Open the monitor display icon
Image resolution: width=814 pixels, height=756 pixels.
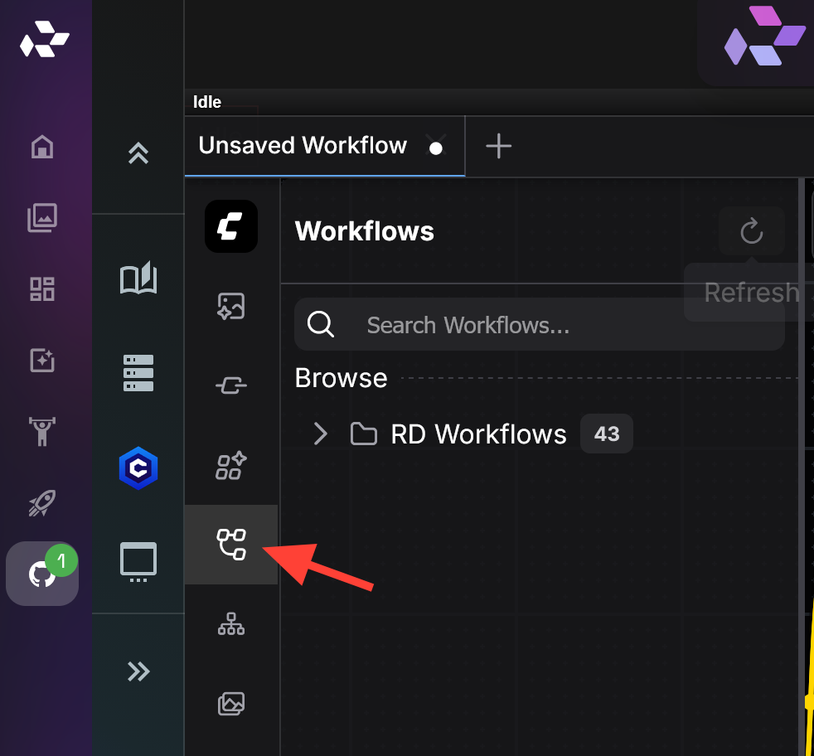point(138,561)
